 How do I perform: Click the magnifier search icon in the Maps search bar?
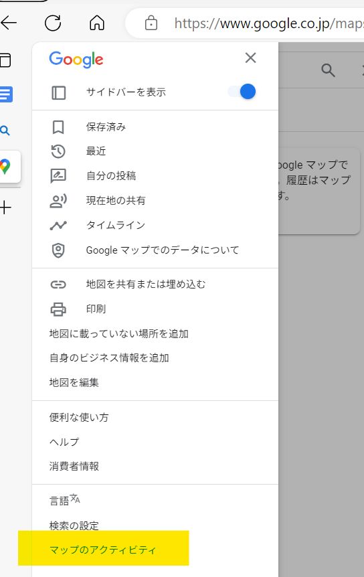click(x=328, y=70)
